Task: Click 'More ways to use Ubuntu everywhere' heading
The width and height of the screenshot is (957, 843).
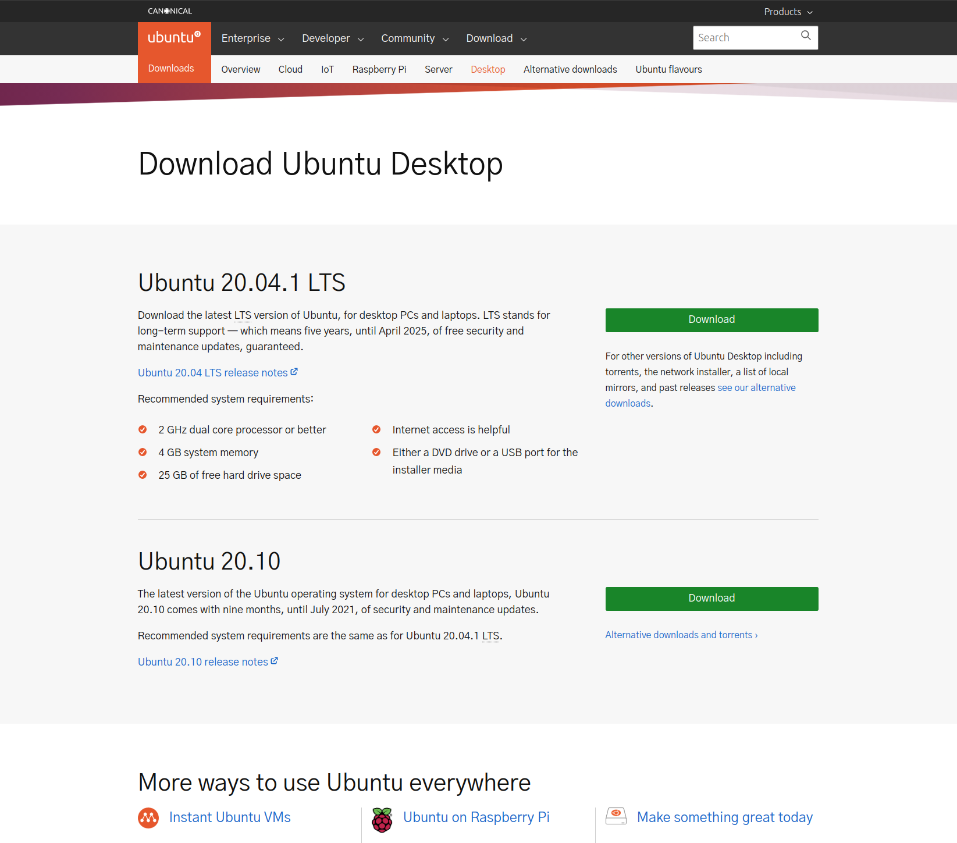Action: tap(335, 783)
